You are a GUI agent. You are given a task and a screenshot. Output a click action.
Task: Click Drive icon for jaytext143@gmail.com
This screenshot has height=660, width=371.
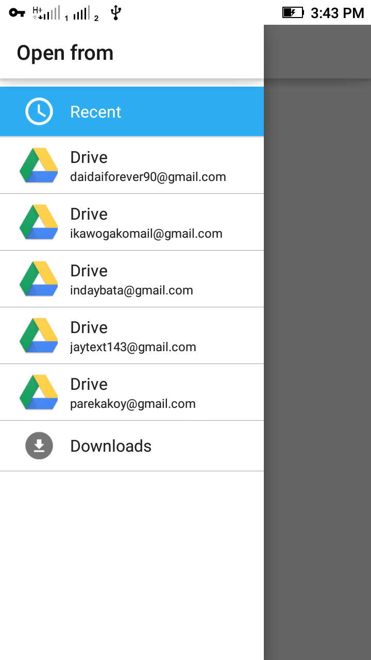(39, 336)
